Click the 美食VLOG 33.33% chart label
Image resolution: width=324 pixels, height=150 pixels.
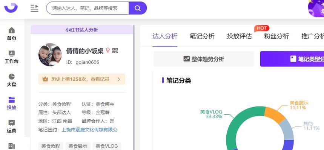click(x=211, y=114)
